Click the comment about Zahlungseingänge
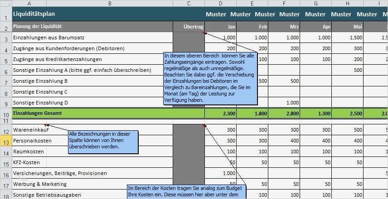388x199 pixels. tap(210, 78)
